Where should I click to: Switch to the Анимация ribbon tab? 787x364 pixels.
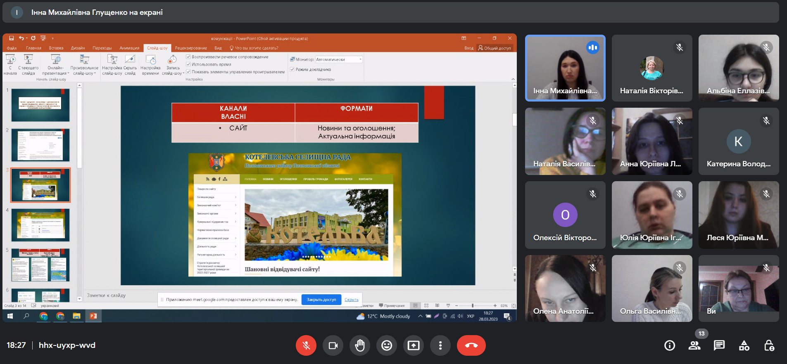pos(129,48)
